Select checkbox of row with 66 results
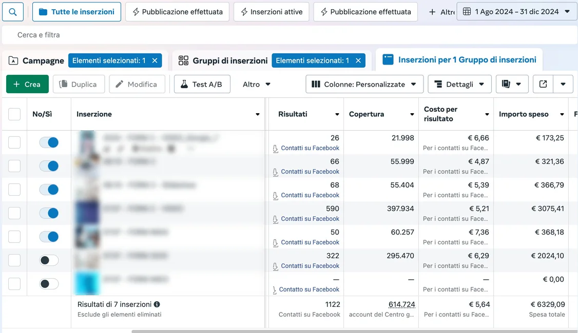 (x=14, y=166)
